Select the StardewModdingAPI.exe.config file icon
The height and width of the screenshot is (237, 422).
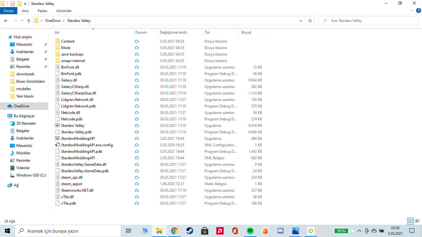[x=57, y=145]
